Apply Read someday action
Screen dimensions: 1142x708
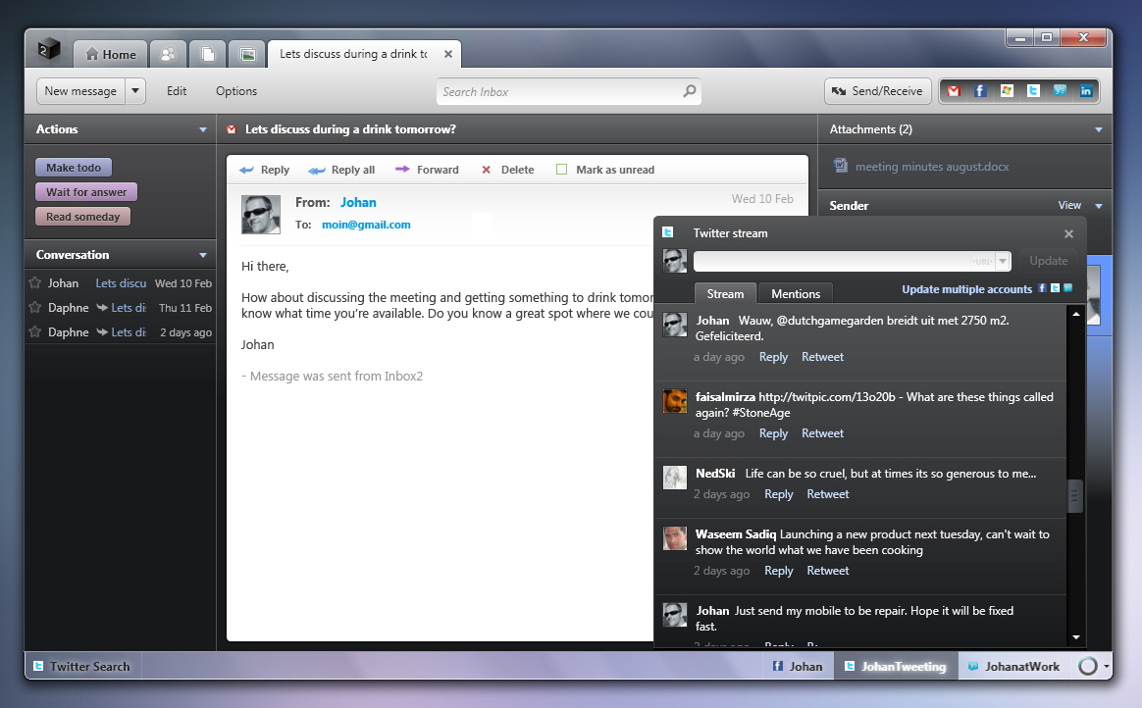pos(83,217)
